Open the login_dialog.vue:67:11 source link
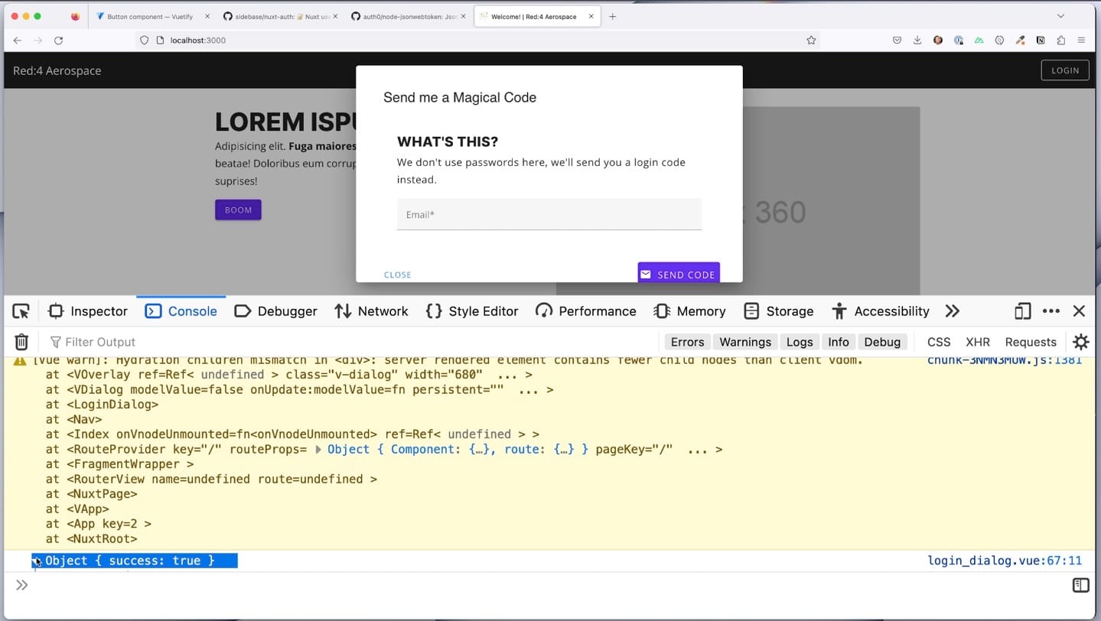The height and width of the screenshot is (621, 1101). (x=1003, y=560)
